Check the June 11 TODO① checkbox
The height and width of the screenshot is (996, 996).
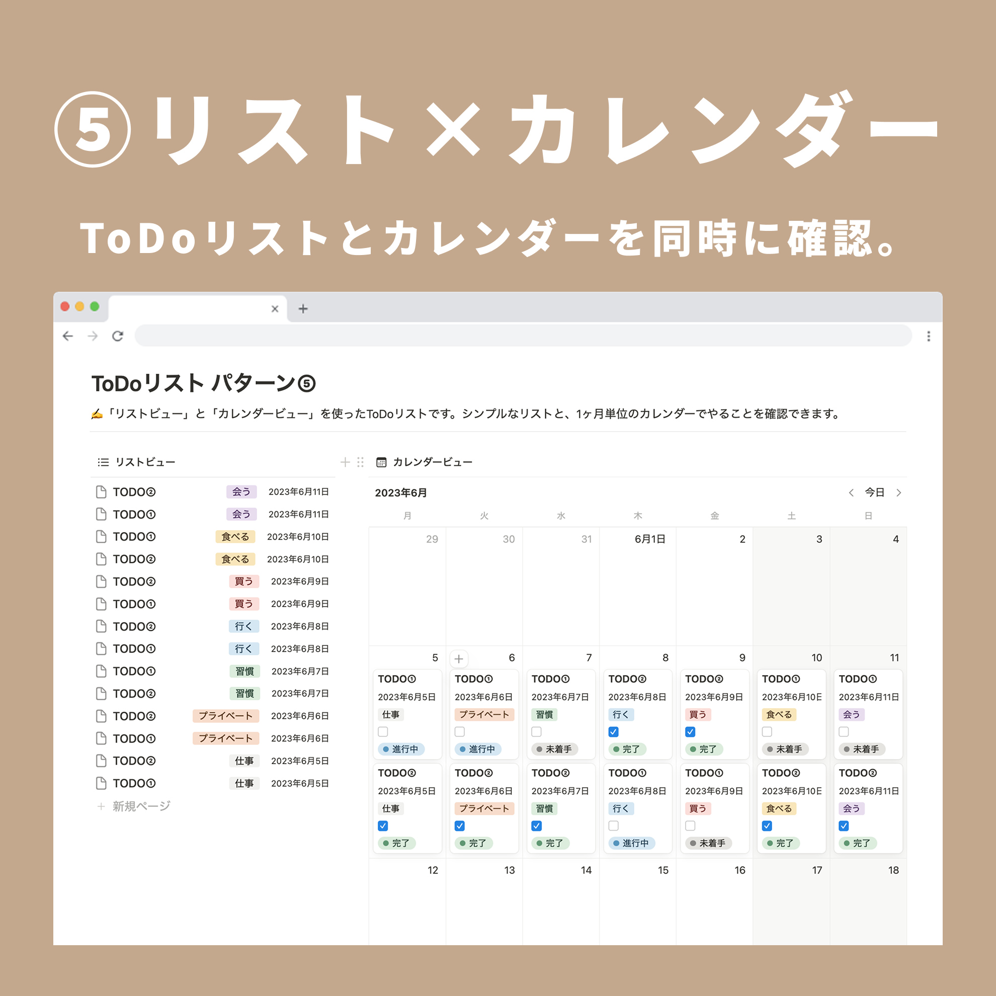pyautogui.click(x=844, y=731)
